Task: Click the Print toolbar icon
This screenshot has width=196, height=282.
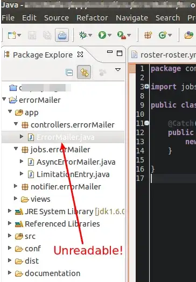Action: coord(62,35)
